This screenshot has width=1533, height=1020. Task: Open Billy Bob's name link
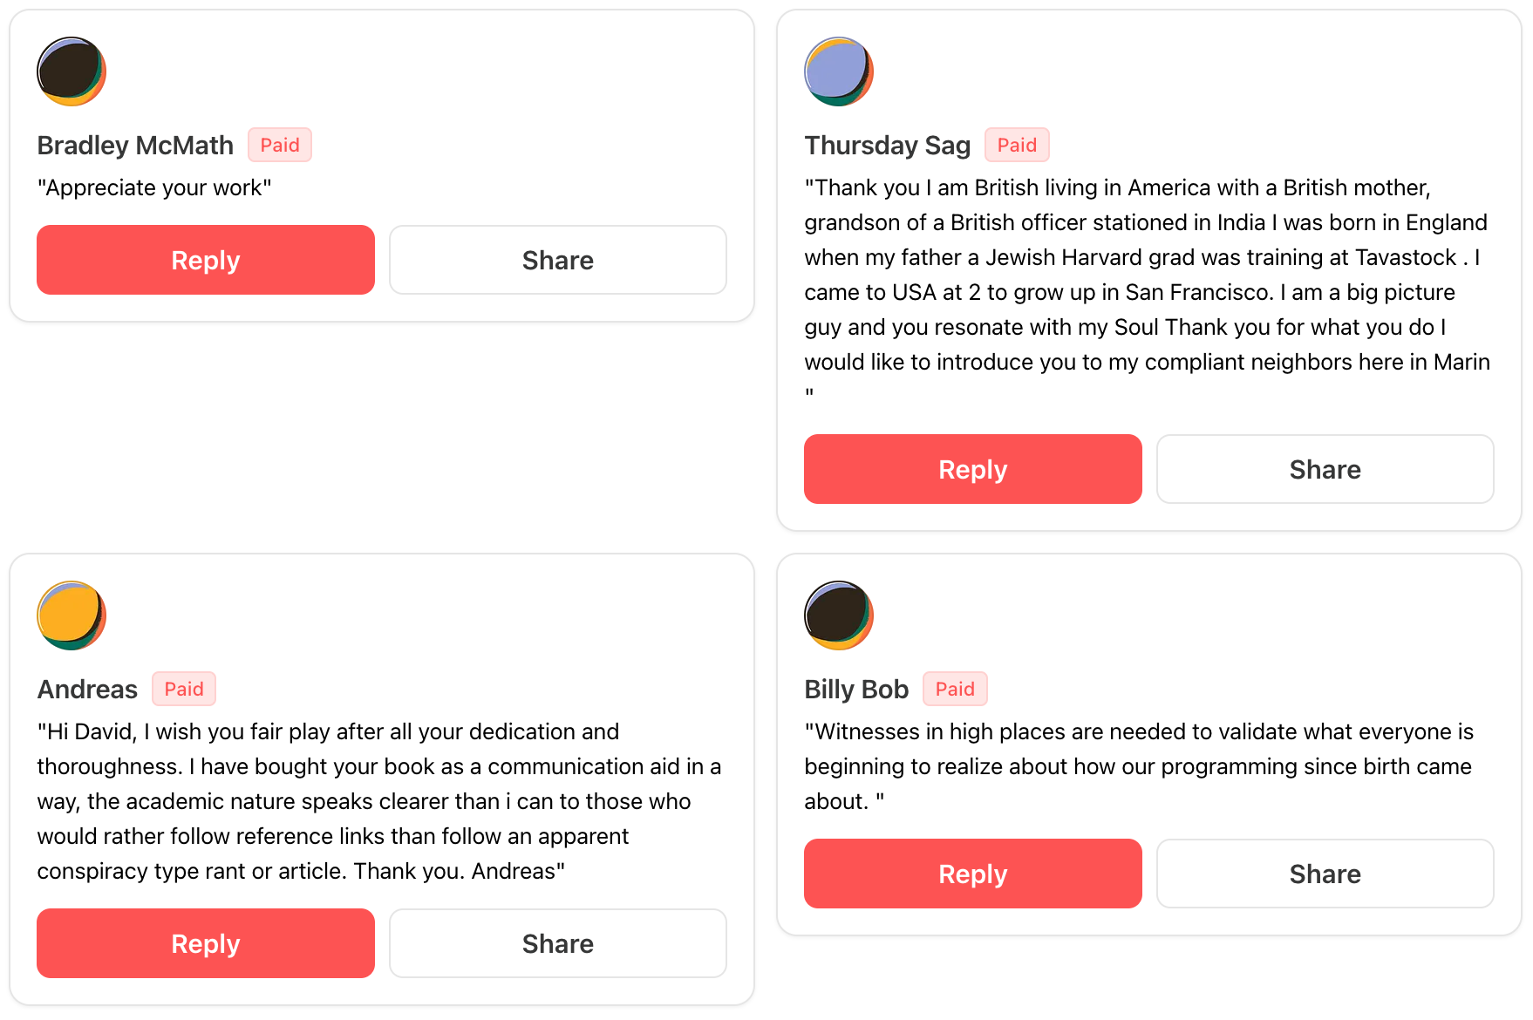(x=856, y=690)
